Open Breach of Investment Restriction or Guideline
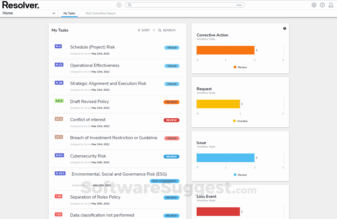The image size is (337, 219). click(114, 138)
